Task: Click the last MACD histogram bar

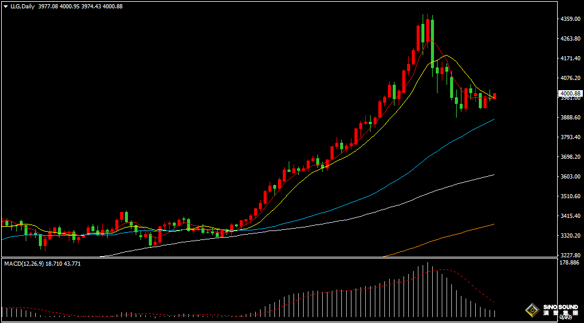Action: click(494, 313)
